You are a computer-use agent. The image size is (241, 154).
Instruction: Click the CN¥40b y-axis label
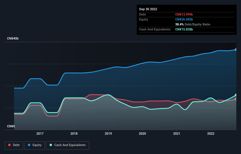[x=13, y=38]
